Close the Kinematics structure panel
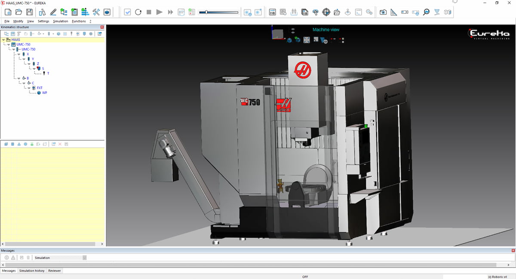 pos(102,27)
